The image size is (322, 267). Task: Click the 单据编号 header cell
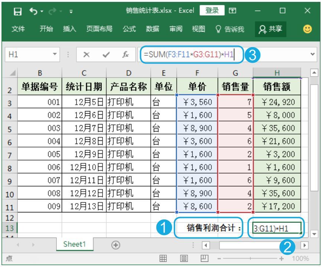(40, 87)
